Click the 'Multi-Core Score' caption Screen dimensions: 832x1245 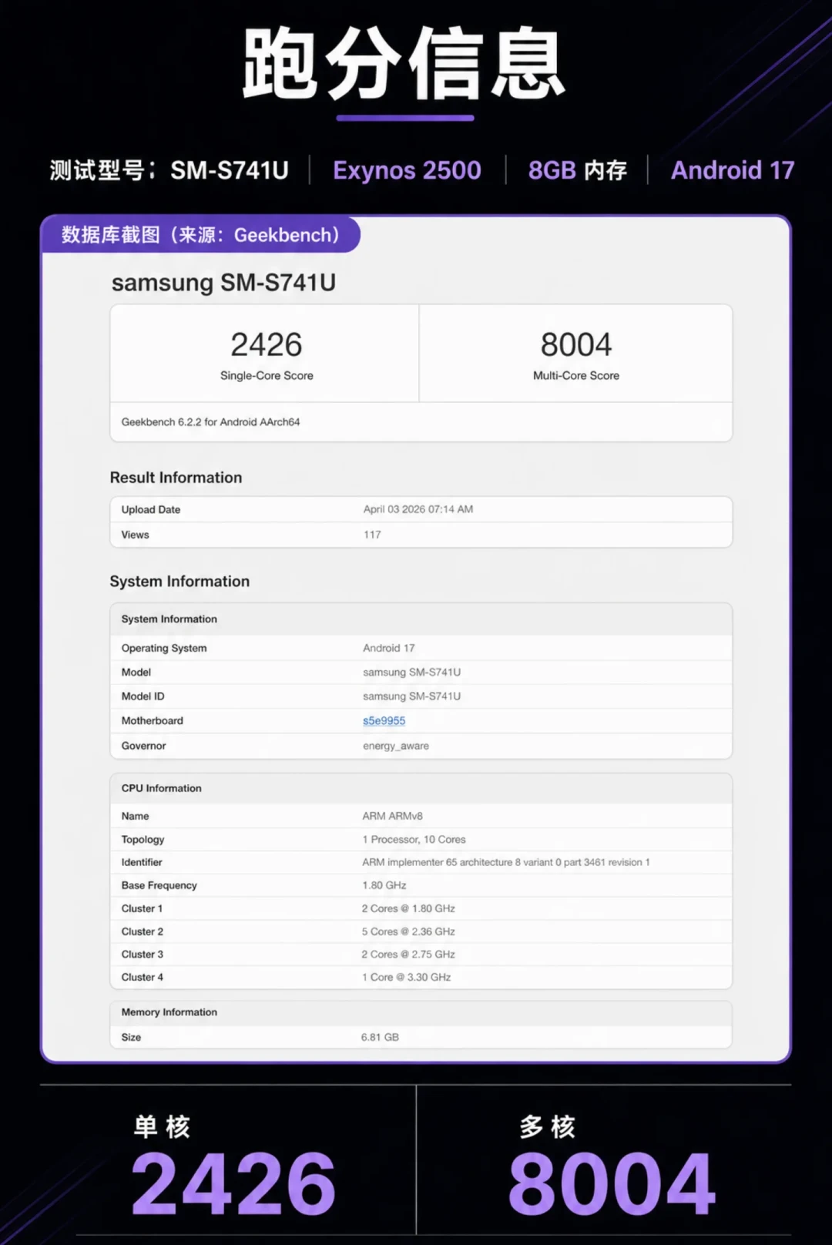click(x=576, y=376)
